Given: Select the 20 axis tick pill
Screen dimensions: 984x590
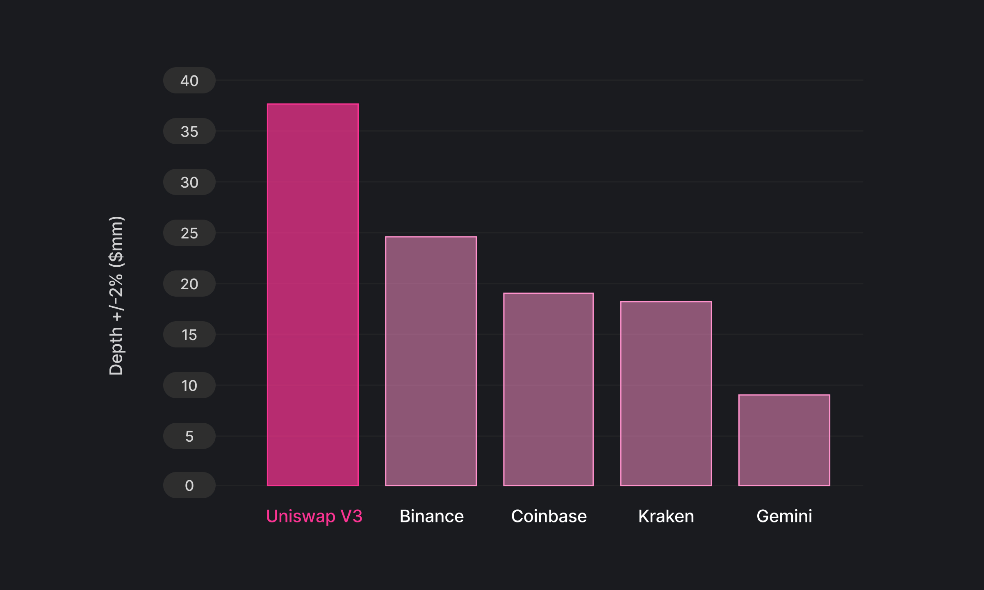Looking at the screenshot, I should (x=189, y=284).
